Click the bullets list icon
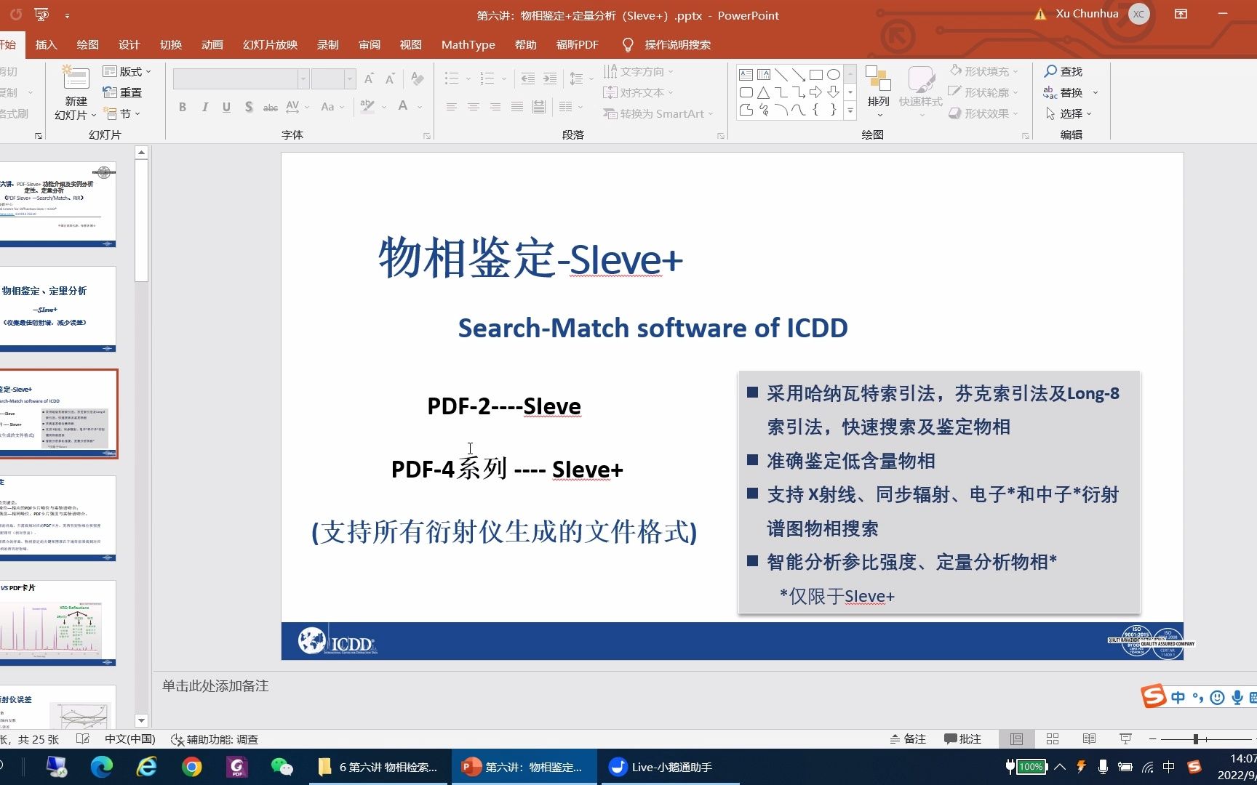The height and width of the screenshot is (785, 1257). [x=452, y=78]
